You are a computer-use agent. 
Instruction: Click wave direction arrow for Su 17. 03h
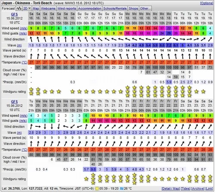tap(79, 56)
